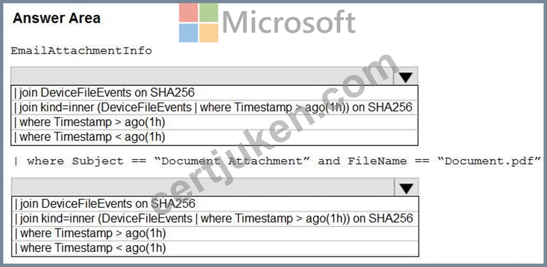The height and width of the screenshot is (267, 547).
Task: Click the empty second dropdown selection field
Action: point(203,187)
